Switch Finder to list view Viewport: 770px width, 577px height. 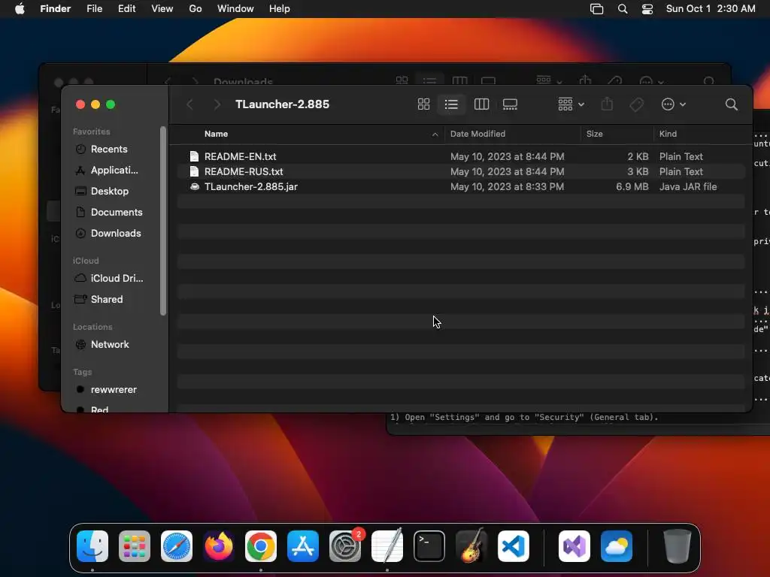click(x=451, y=104)
